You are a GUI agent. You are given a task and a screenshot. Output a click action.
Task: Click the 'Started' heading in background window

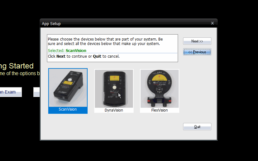(21, 66)
